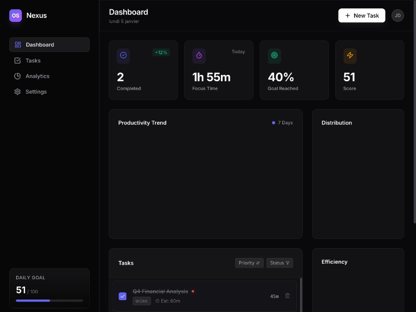Click the New Task button
Image resolution: width=416 pixels, height=312 pixels.
(x=361, y=16)
